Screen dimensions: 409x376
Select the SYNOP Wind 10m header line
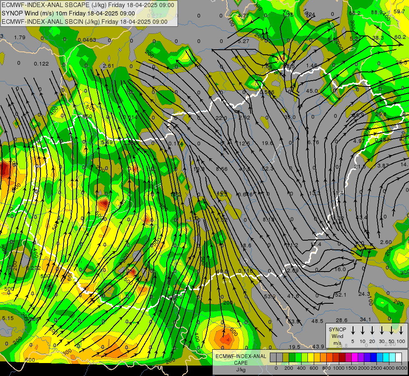tap(69, 13)
